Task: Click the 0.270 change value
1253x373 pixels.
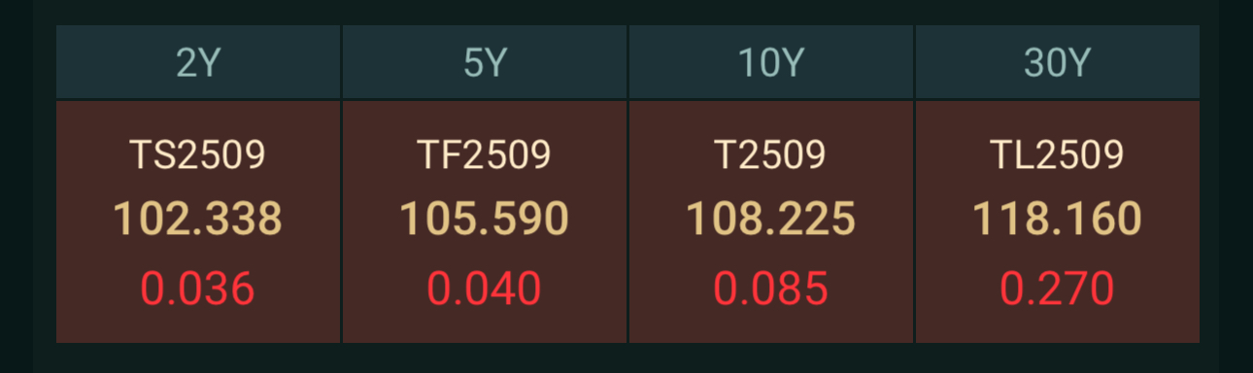Action: [x=1058, y=289]
